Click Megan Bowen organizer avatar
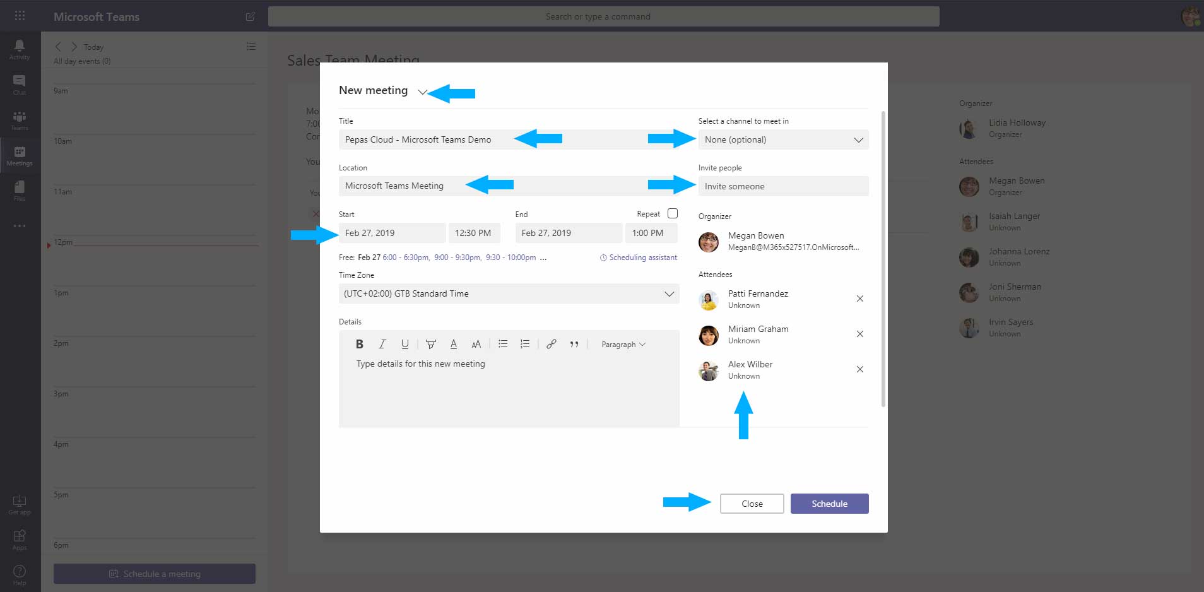The width and height of the screenshot is (1204, 592). tap(709, 242)
